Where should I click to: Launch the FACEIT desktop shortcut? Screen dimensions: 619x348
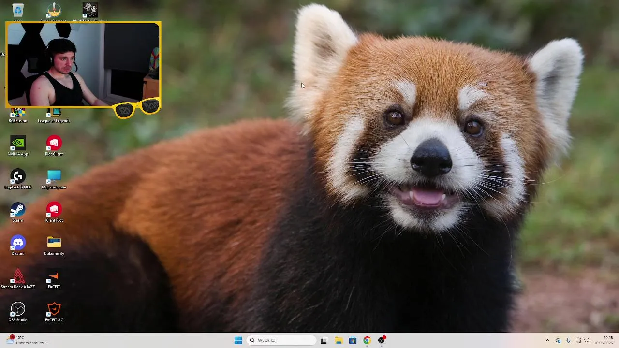54,279
